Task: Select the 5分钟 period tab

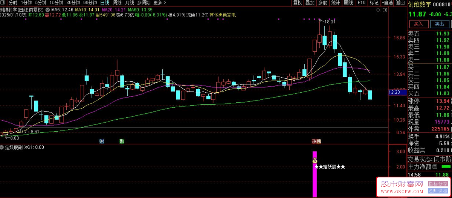Action: coord(41,3)
